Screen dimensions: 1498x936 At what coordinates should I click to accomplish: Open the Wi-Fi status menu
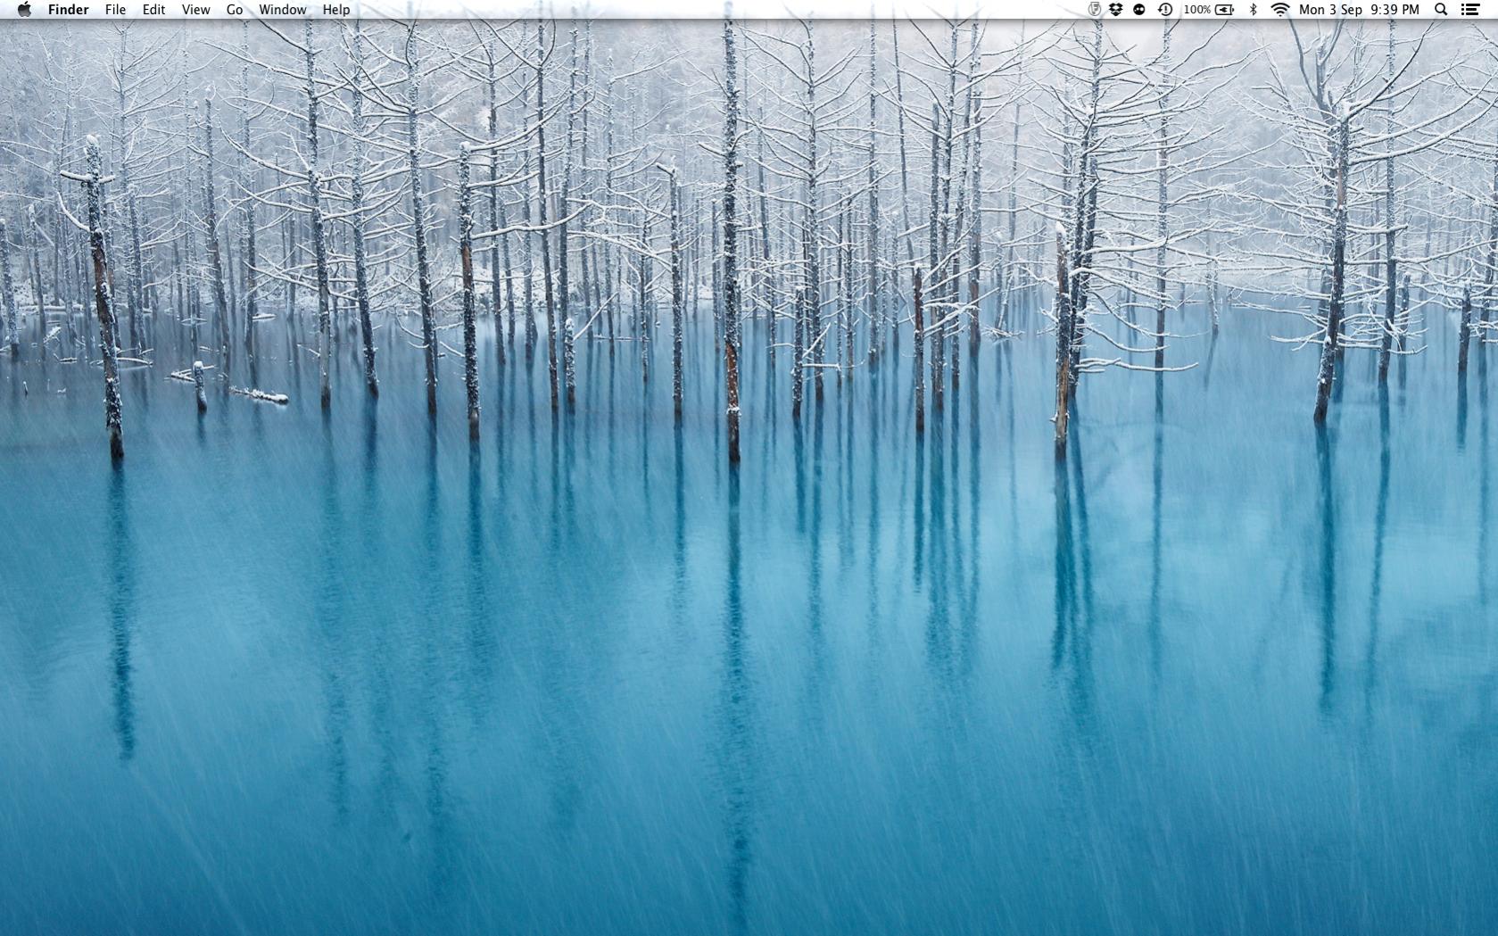pyautogui.click(x=1280, y=9)
